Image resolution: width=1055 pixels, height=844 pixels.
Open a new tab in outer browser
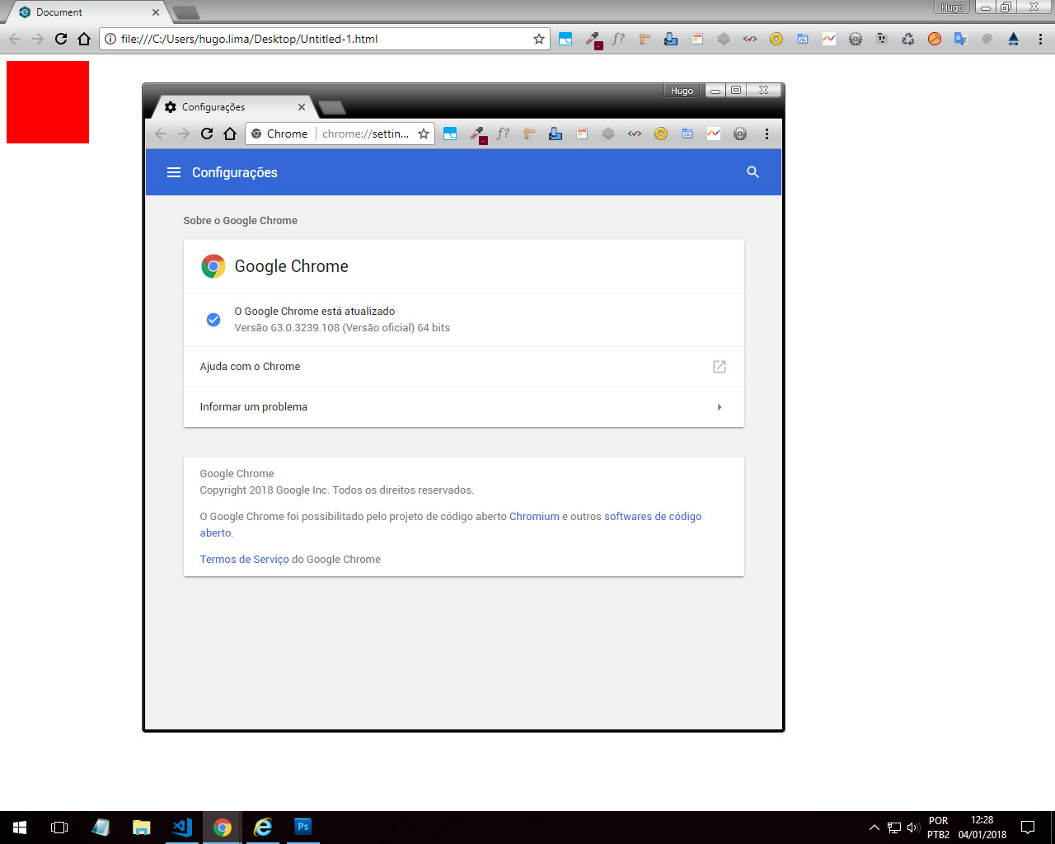[x=186, y=13]
